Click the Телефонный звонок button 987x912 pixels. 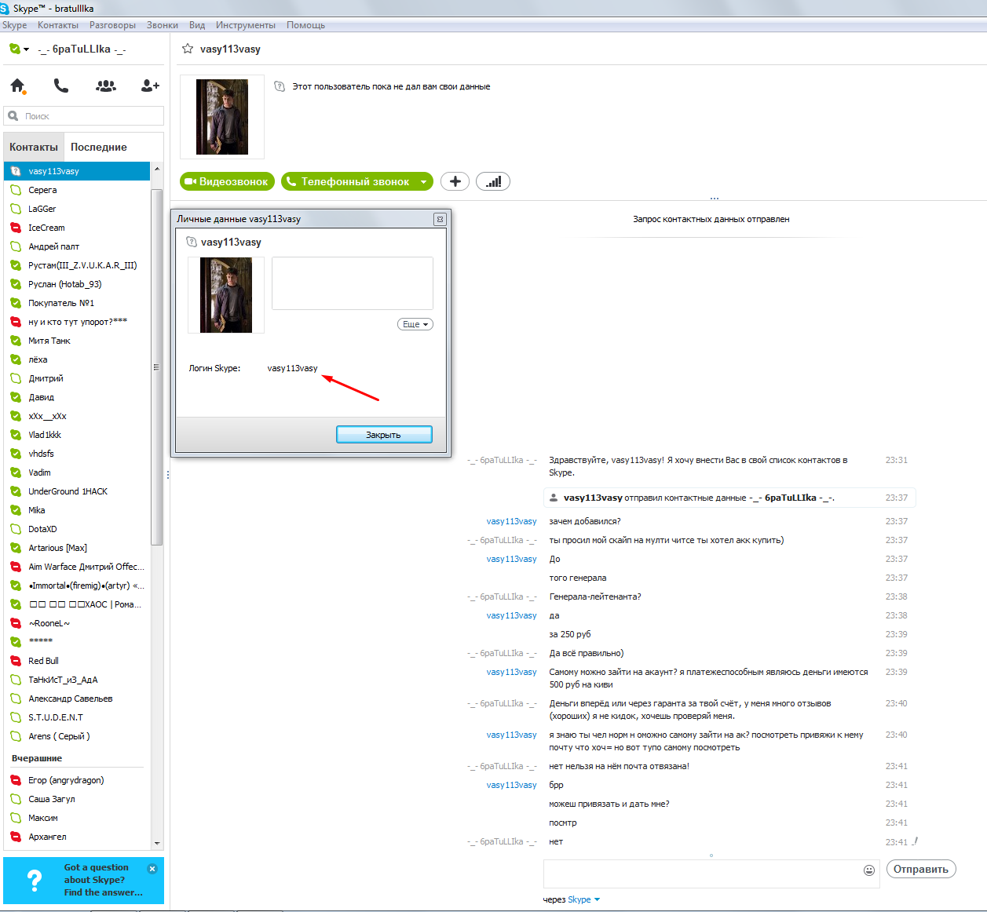pyautogui.click(x=349, y=181)
